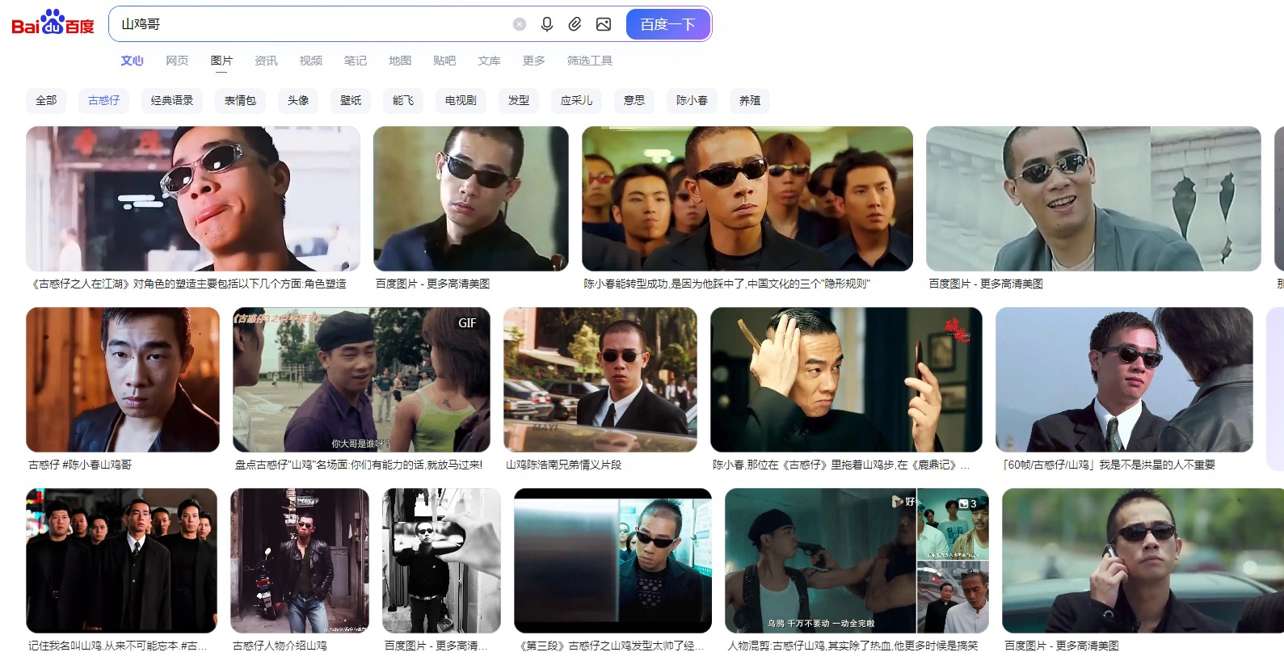Clear the search box text
Image resolution: width=1284 pixels, height=669 pixels.
pyautogui.click(x=520, y=24)
